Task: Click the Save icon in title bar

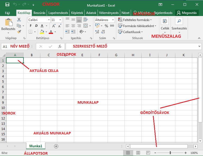Action: [7, 5]
